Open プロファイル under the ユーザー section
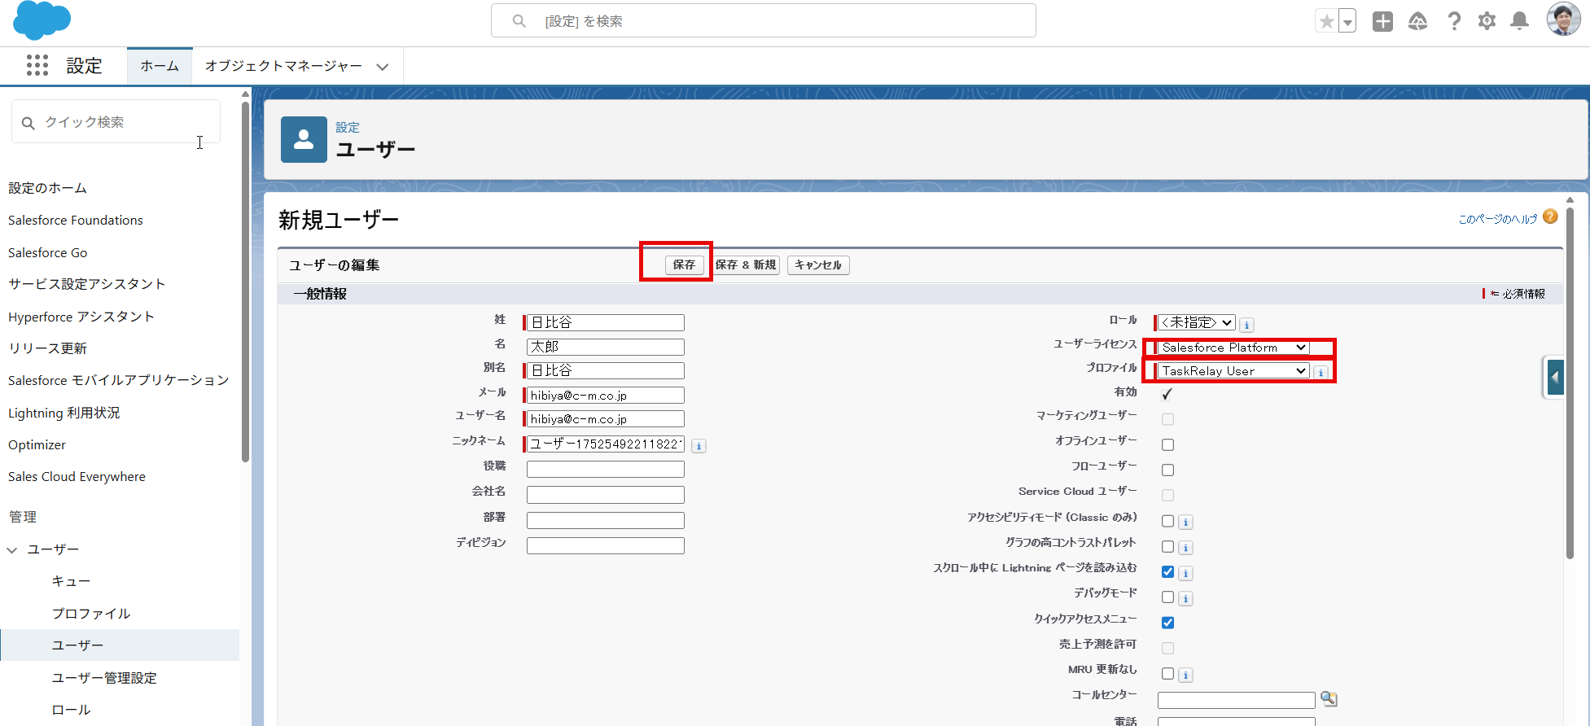This screenshot has height=726, width=1590. [91, 614]
